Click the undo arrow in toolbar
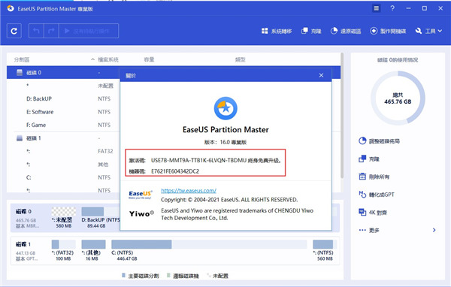 (x=36, y=31)
